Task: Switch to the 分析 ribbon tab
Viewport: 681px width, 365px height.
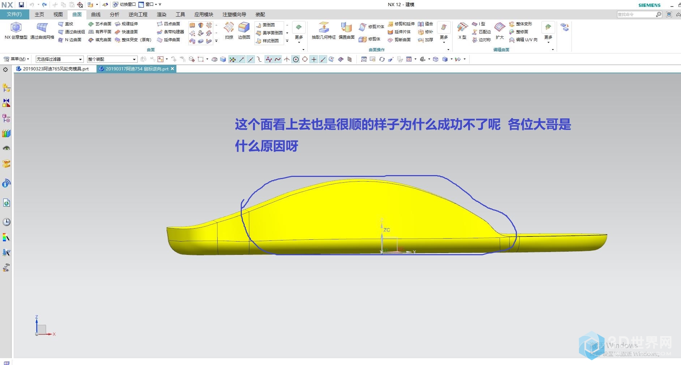Action: (x=115, y=14)
